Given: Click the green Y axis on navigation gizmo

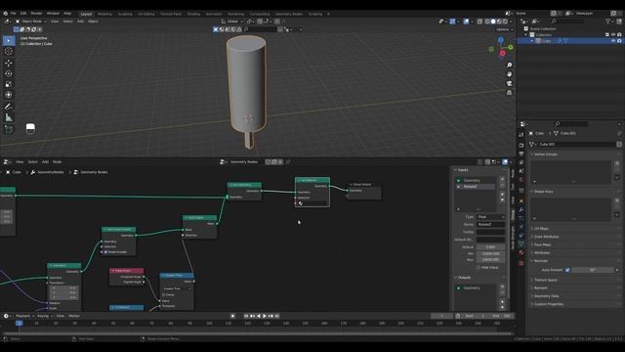Looking at the screenshot, I should [511, 47].
